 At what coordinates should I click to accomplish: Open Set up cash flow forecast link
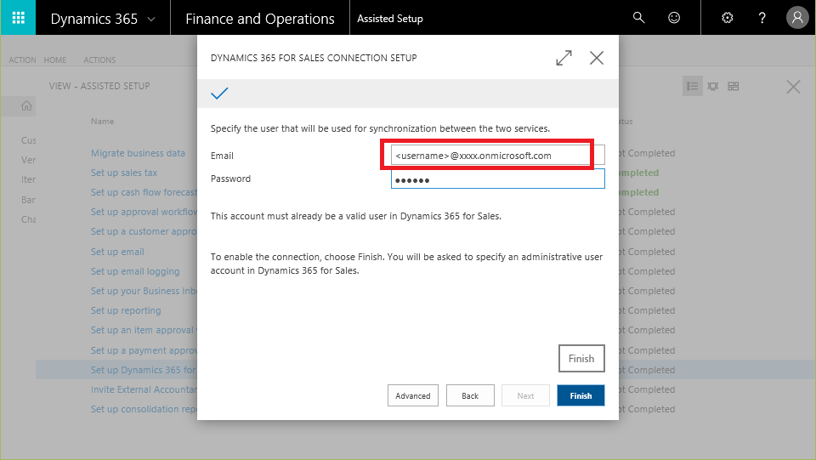pos(144,192)
